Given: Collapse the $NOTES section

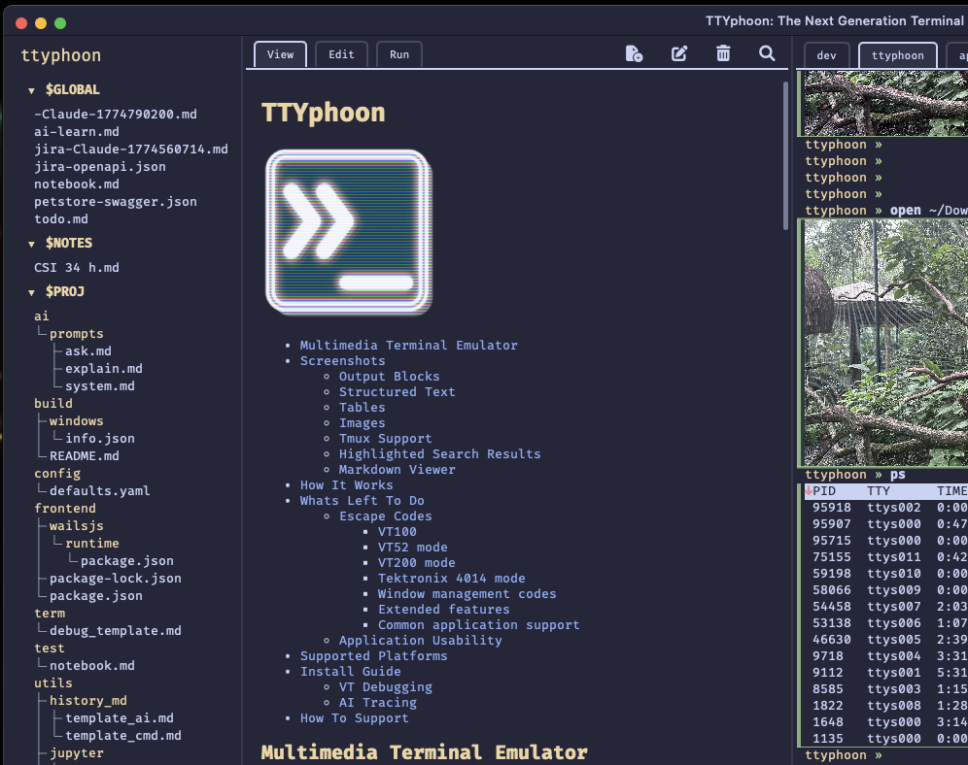Looking at the screenshot, I should click(x=31, y=244).
